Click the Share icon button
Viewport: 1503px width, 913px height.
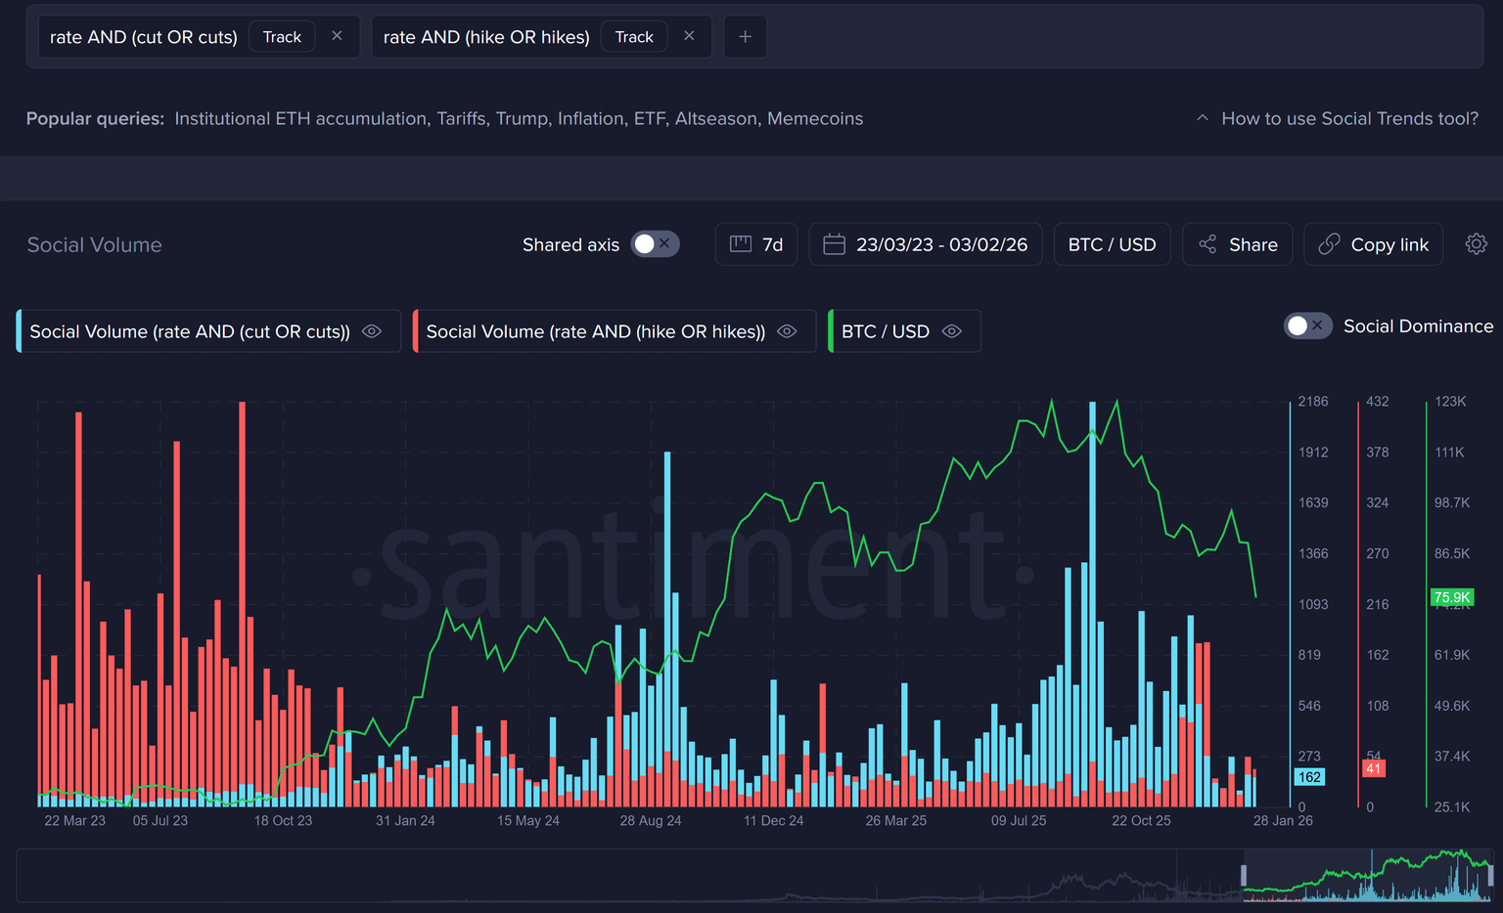[x=1208, y=244]
